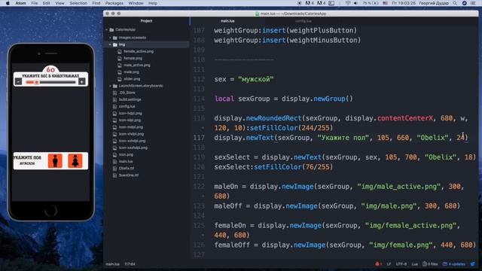Image resolution: width=482 pixels, height=271 pixels.
Task: Click the 0 files git status item
Action: (430, 264)
